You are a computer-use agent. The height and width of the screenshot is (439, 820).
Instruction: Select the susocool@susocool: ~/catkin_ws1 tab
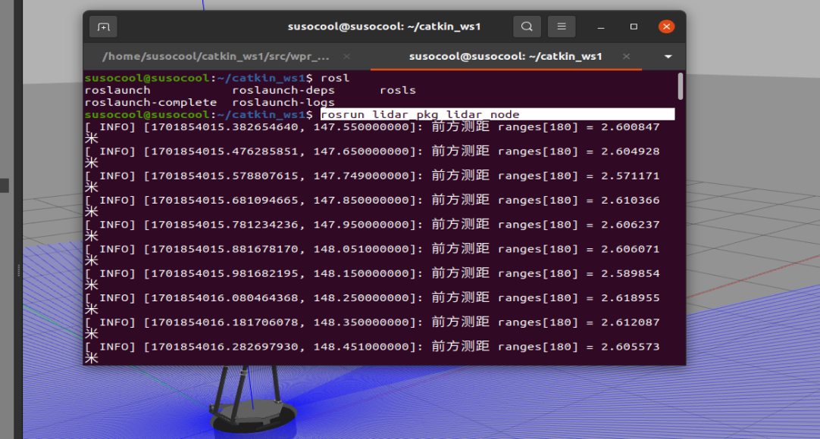[505, 56]
